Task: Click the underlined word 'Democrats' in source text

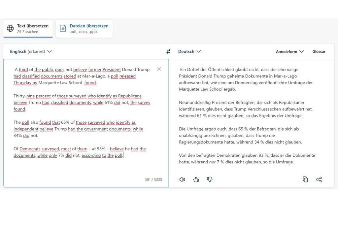Action: click(30, 149)
